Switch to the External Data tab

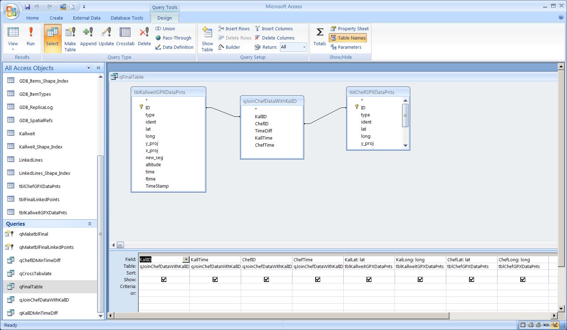click(x=87, y=18)
